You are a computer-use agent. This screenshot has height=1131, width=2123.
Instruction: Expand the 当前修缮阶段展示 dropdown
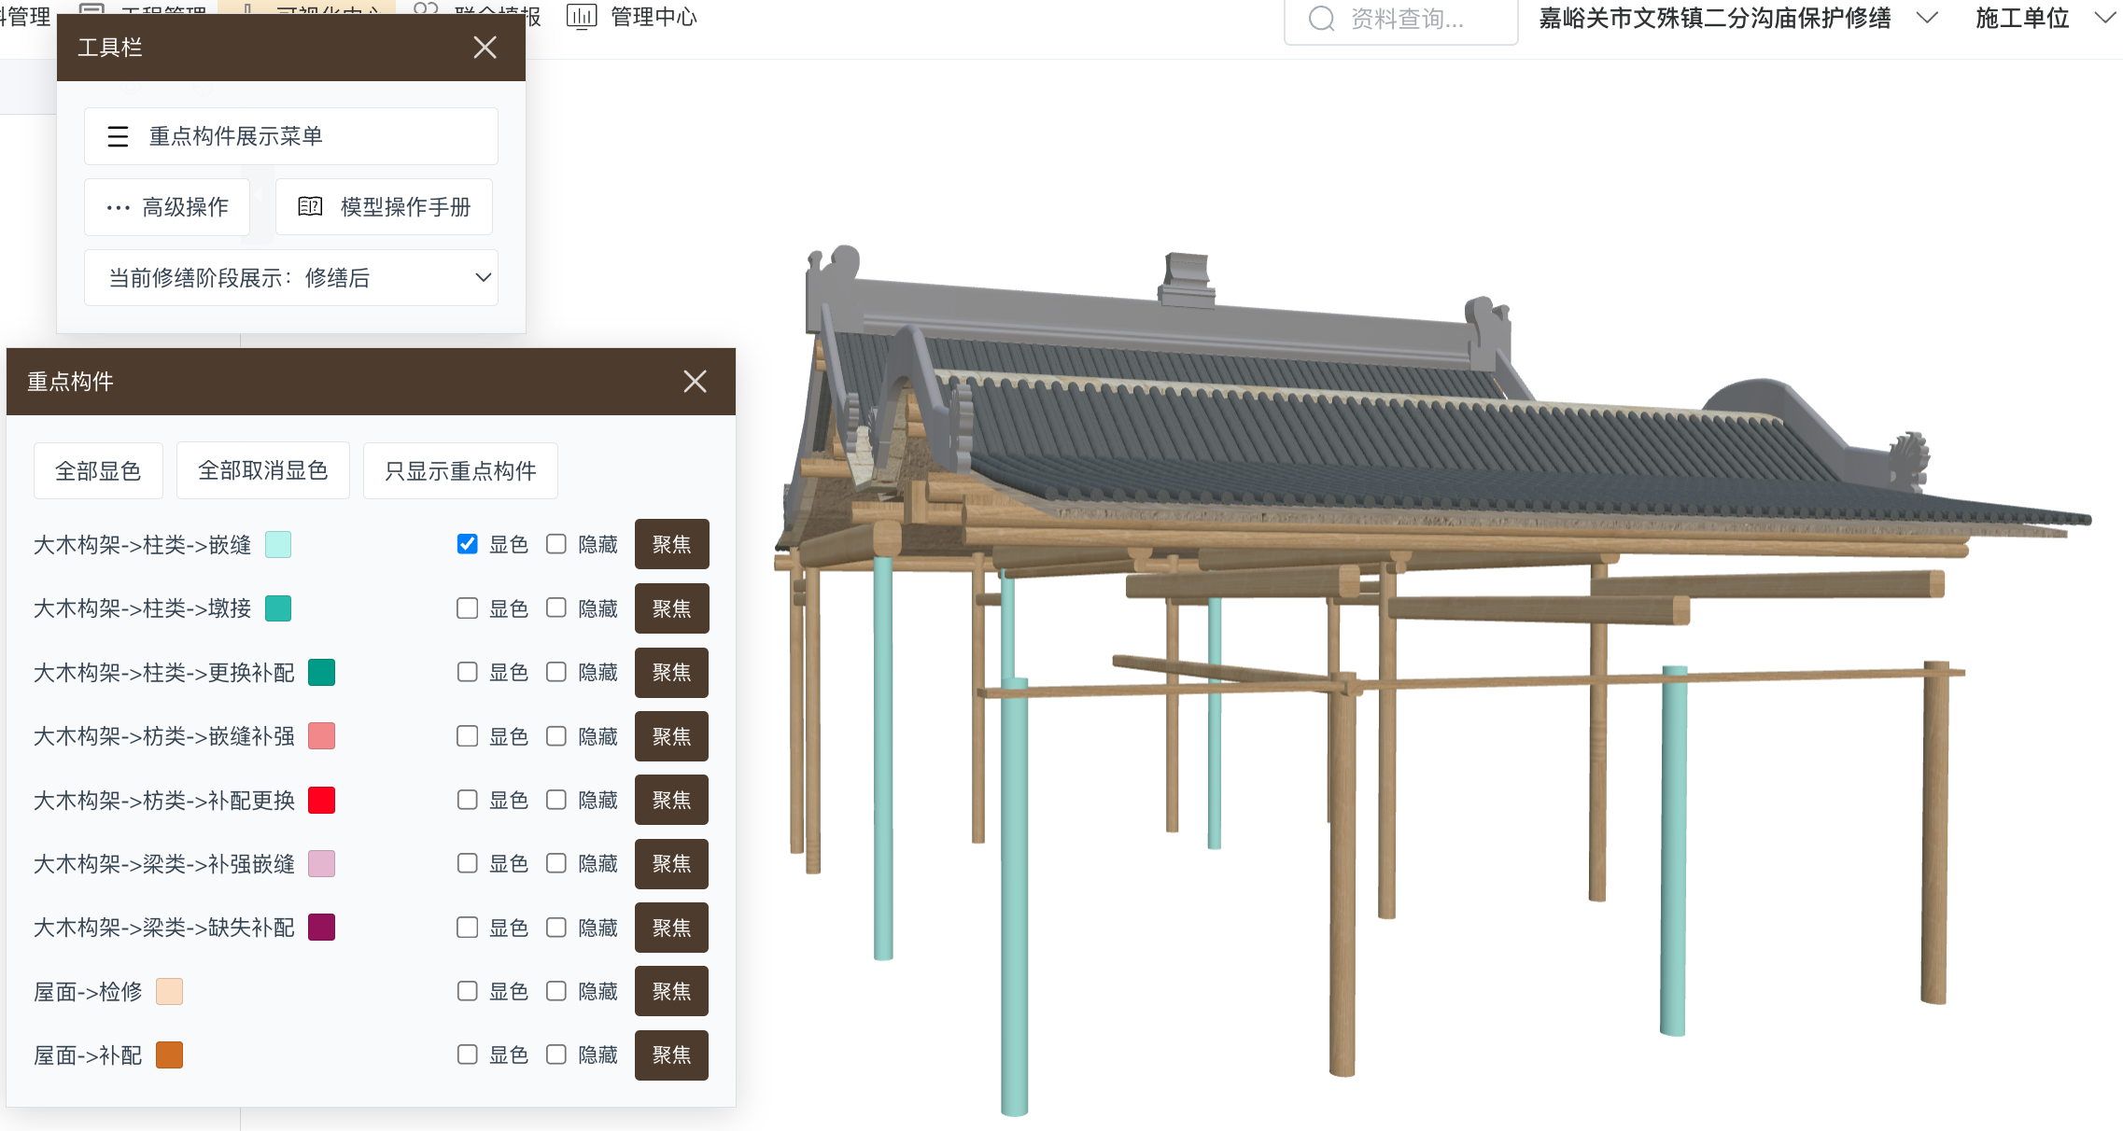pos(291,278)
